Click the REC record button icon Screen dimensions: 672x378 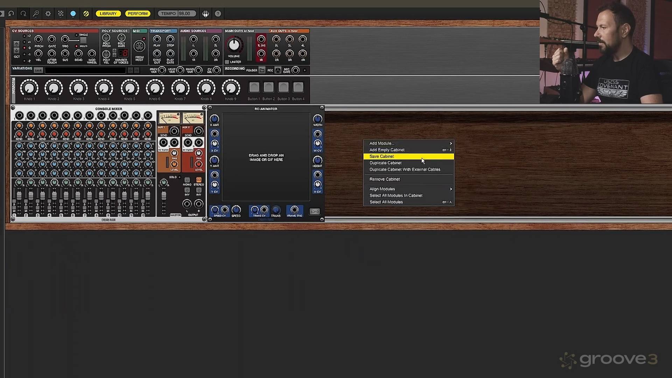click(x=278, y=70)
